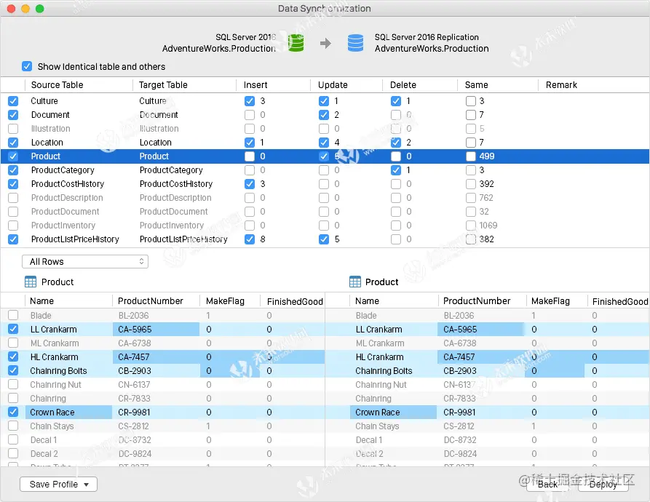Screen dimensions: 650x502
Task: Uncheck the Culture source table checkbox
Action: 13,101
